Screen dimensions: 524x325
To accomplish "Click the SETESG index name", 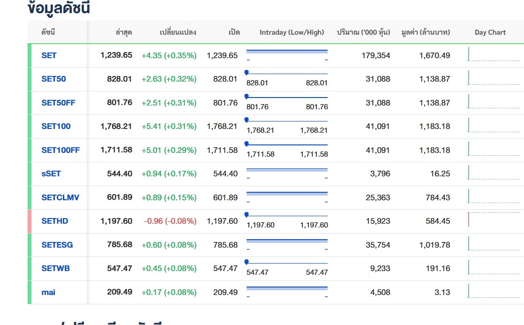I will pos(57,245).
